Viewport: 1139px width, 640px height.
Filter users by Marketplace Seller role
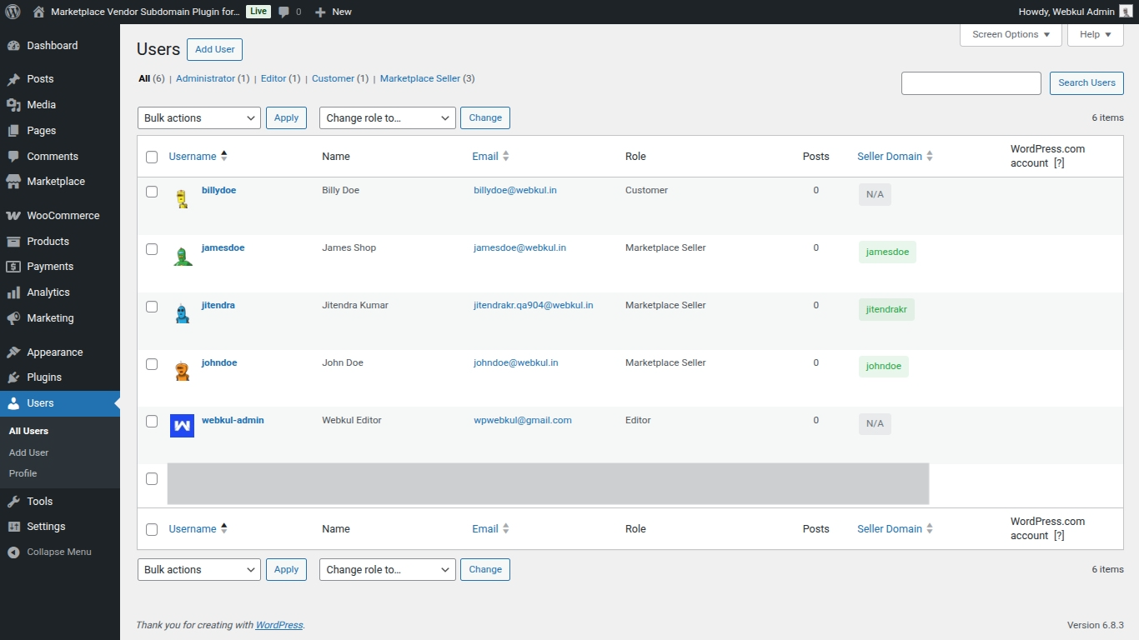click(419, 78)
